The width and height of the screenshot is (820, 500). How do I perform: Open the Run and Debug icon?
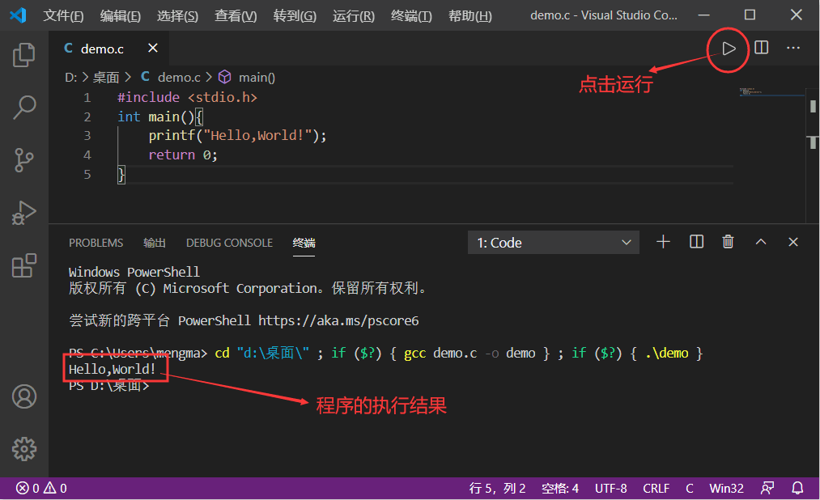click(23, 213)
